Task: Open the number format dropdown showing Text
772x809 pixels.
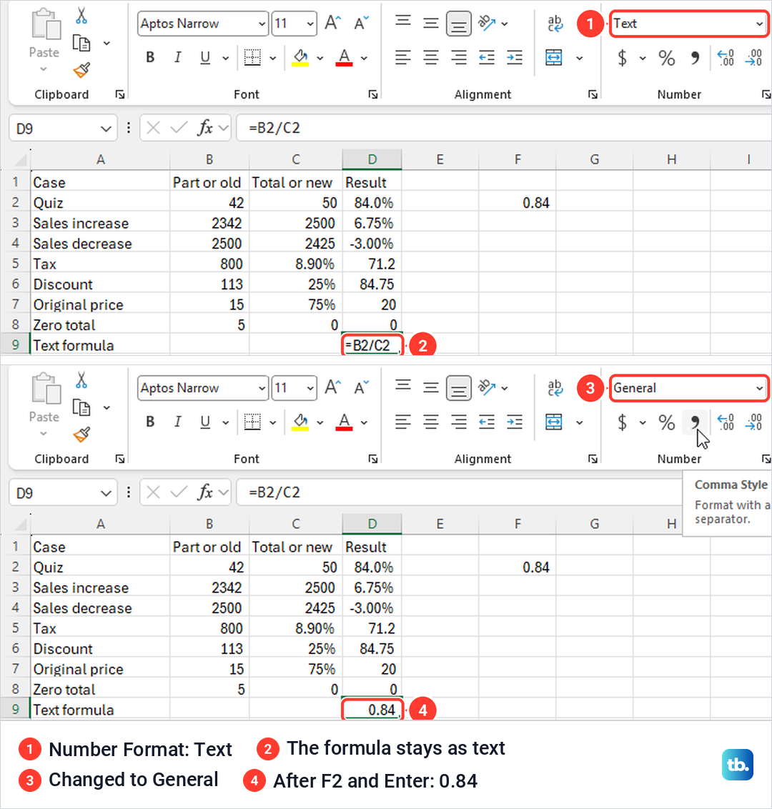Action: tap(759, 24)
